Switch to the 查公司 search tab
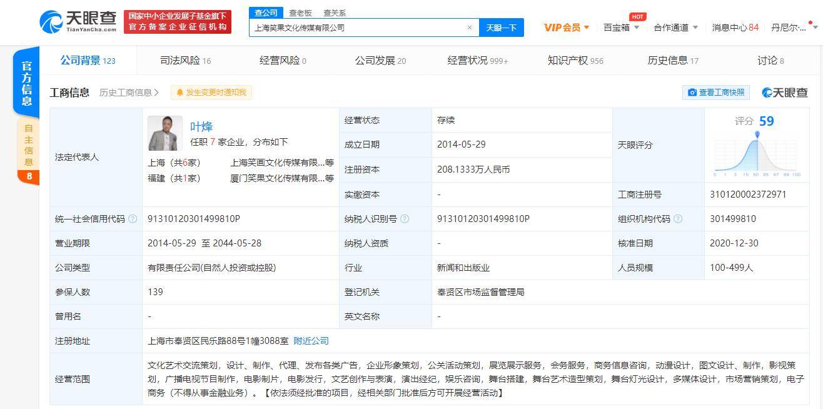823x409 pixels. click(266, 13)
